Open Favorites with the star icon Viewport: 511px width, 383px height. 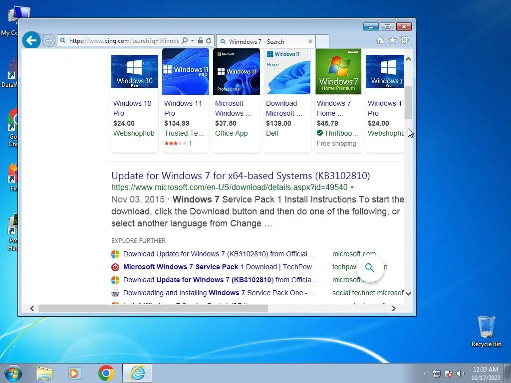tap(392, 40)
